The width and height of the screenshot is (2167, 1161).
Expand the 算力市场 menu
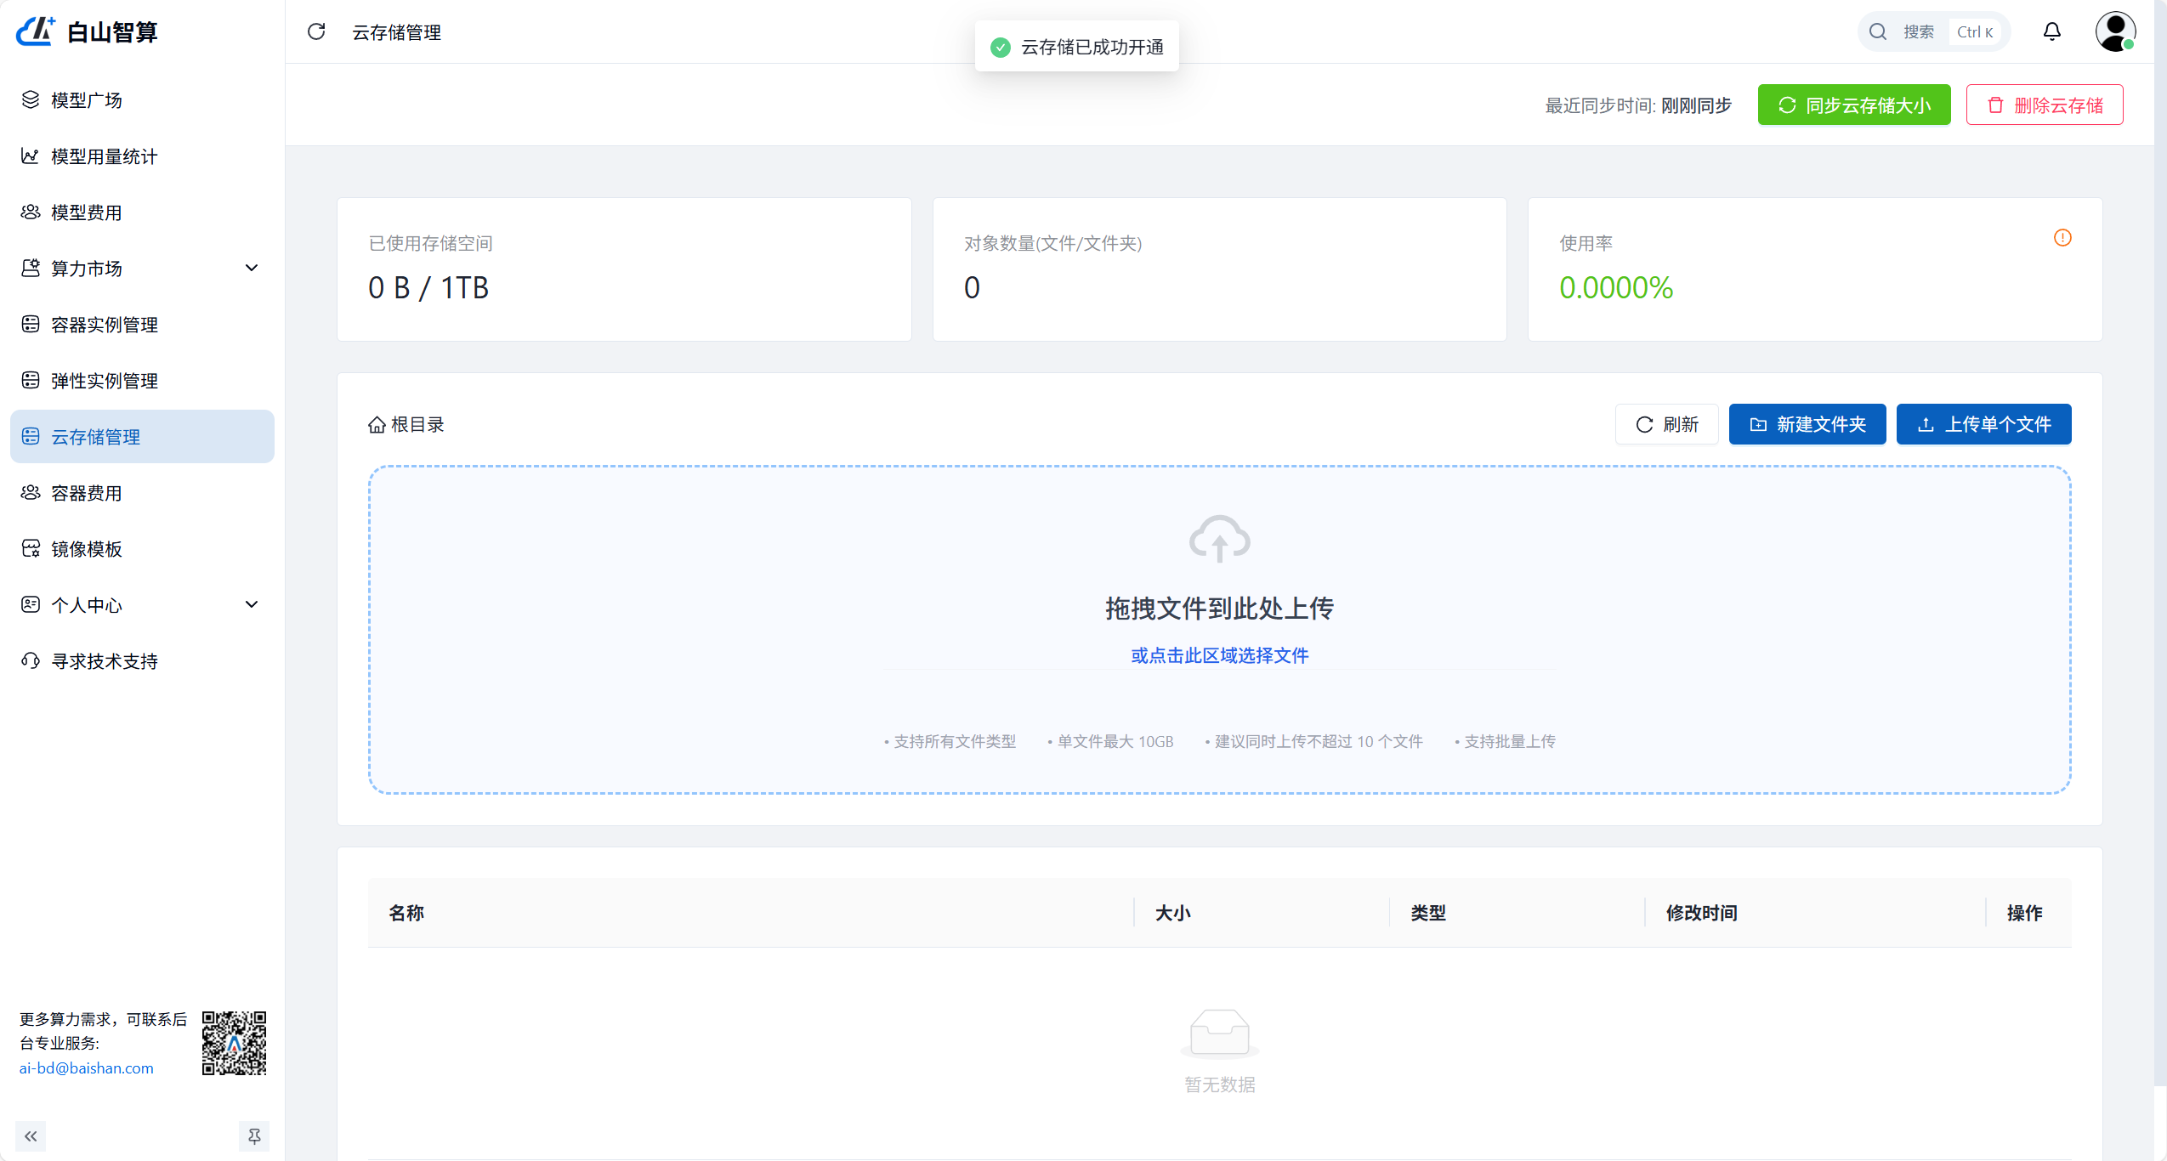86,268
